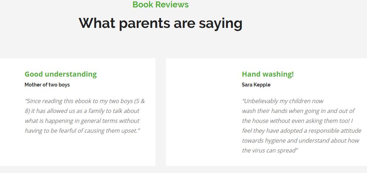Click the line "what is happening in general terms without"
The image size is (367, 173).
click(82, 121)
